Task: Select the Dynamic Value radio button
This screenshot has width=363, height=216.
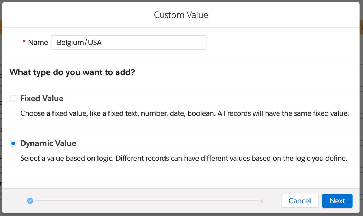Action: tap(13, 144)
